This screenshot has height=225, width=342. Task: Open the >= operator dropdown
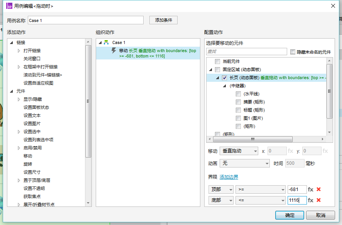click(261, 189)
